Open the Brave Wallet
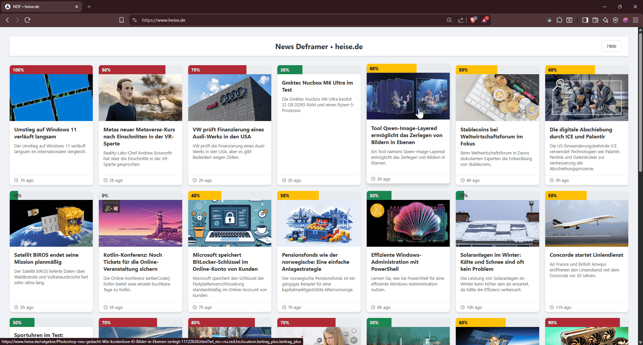This screenshot has width=643, height=345. (x=595, y=20)
